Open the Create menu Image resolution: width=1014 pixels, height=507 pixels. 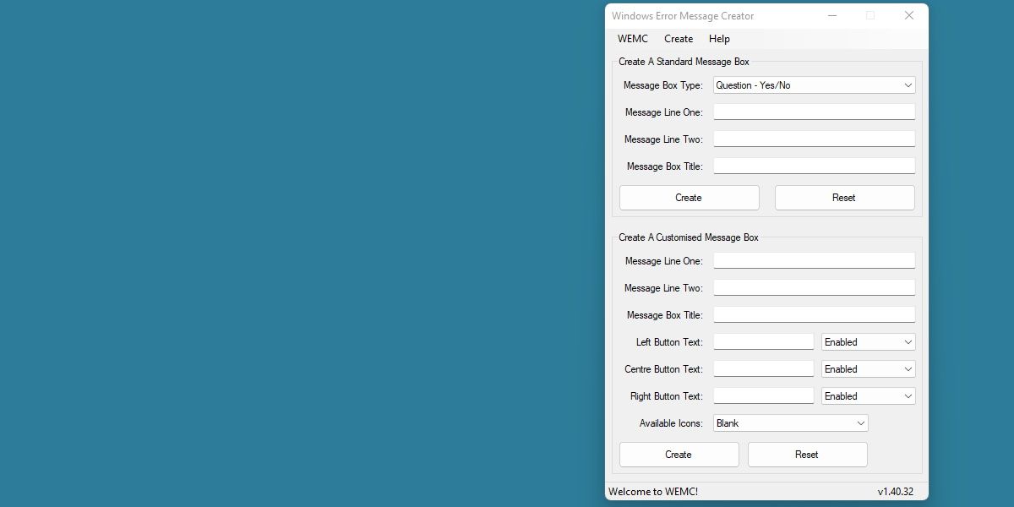(x=678, y=38)
